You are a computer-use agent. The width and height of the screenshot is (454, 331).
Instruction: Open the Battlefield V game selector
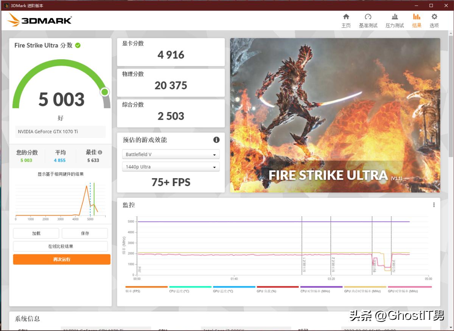pyautogui.click(x=171, y=154)
